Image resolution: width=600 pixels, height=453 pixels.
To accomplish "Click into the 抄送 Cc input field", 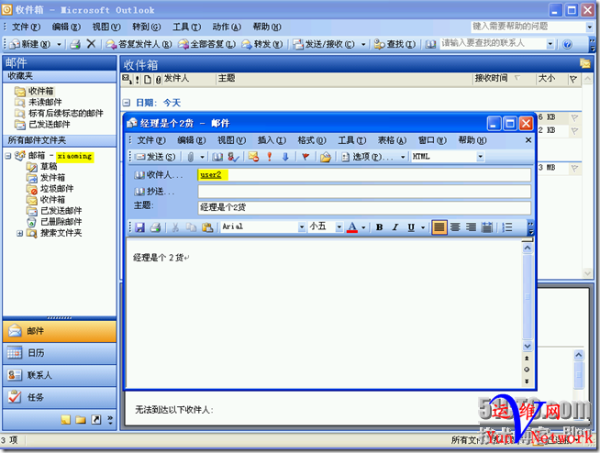I will (x=364, y=192).
